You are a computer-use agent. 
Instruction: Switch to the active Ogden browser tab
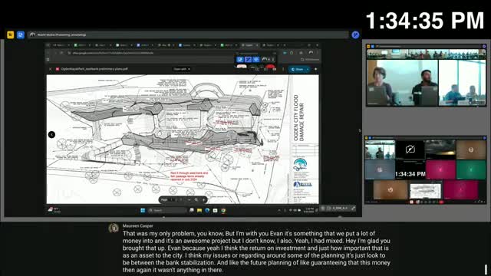click(x=249, y=45)
